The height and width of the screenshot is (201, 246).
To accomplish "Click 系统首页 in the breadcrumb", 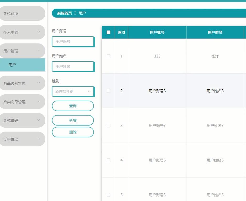I will pyautogui.click(x=65, y=13).
